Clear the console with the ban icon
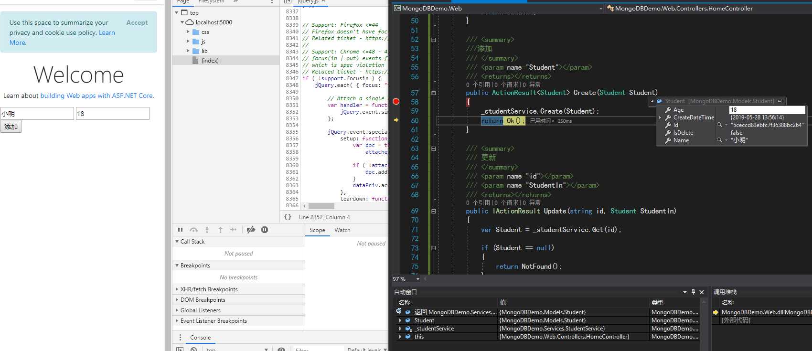 coord(193,349)
